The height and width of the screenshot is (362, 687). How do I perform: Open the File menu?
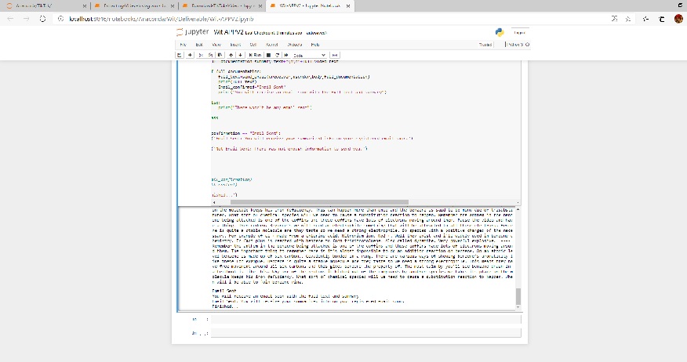(x=184, y=45)
